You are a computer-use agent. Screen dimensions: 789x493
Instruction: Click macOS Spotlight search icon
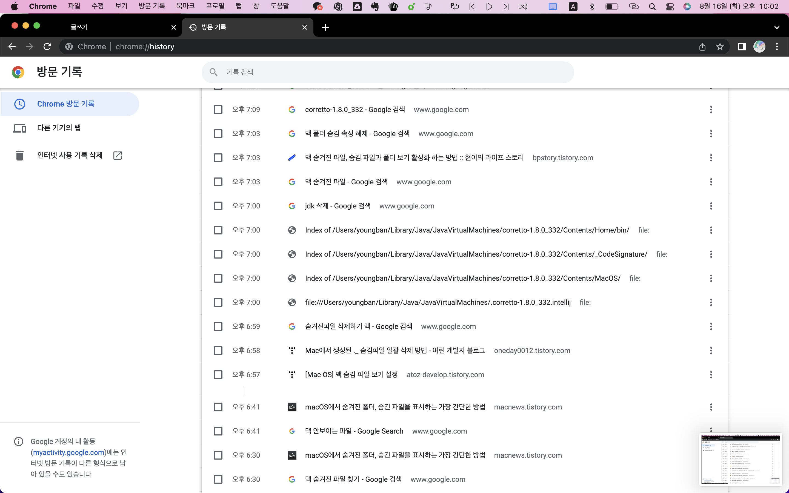click(652, 7)
